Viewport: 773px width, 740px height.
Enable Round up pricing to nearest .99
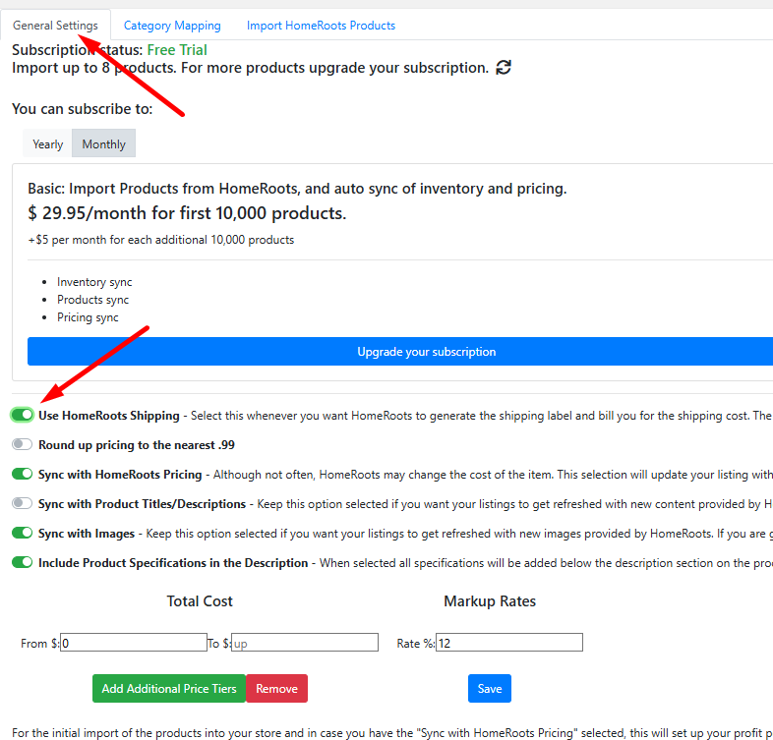23,444
